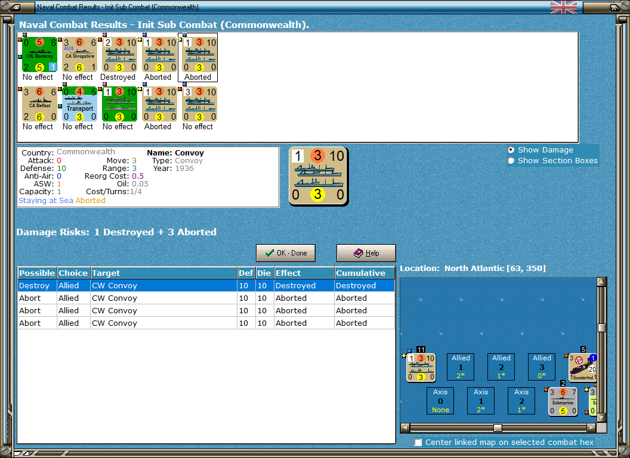The image size is (630, 458).
Task: Select the Allied 1 section box
Action: [461, 366]
